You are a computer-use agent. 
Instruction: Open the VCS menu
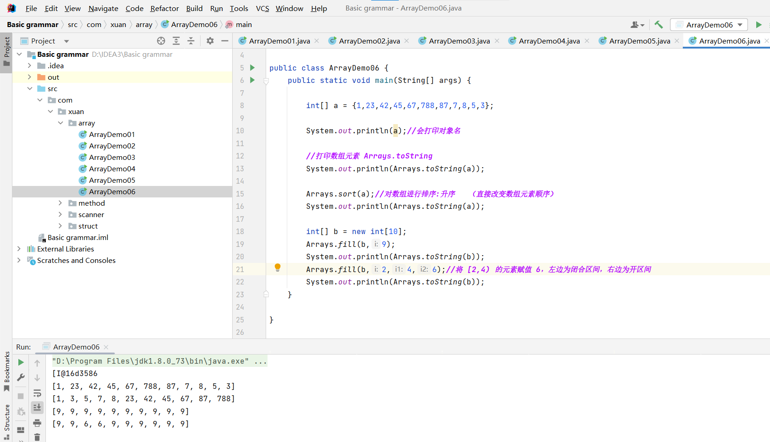tap(262, 8)
